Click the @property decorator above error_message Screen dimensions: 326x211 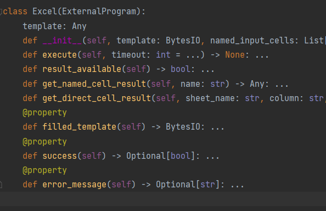pyautogui.click(x=44, y=170)
